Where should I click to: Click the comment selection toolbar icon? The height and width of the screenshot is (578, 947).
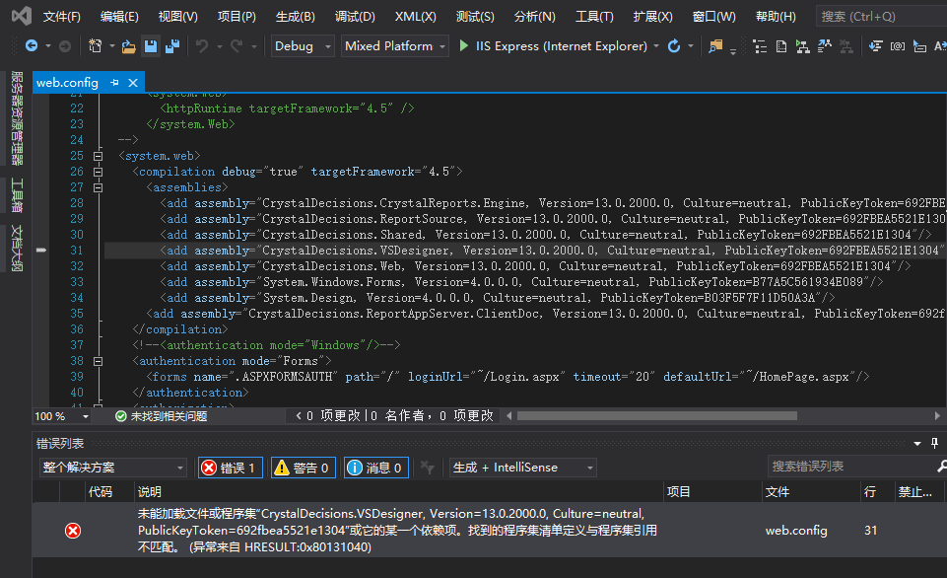coord(919,46)
